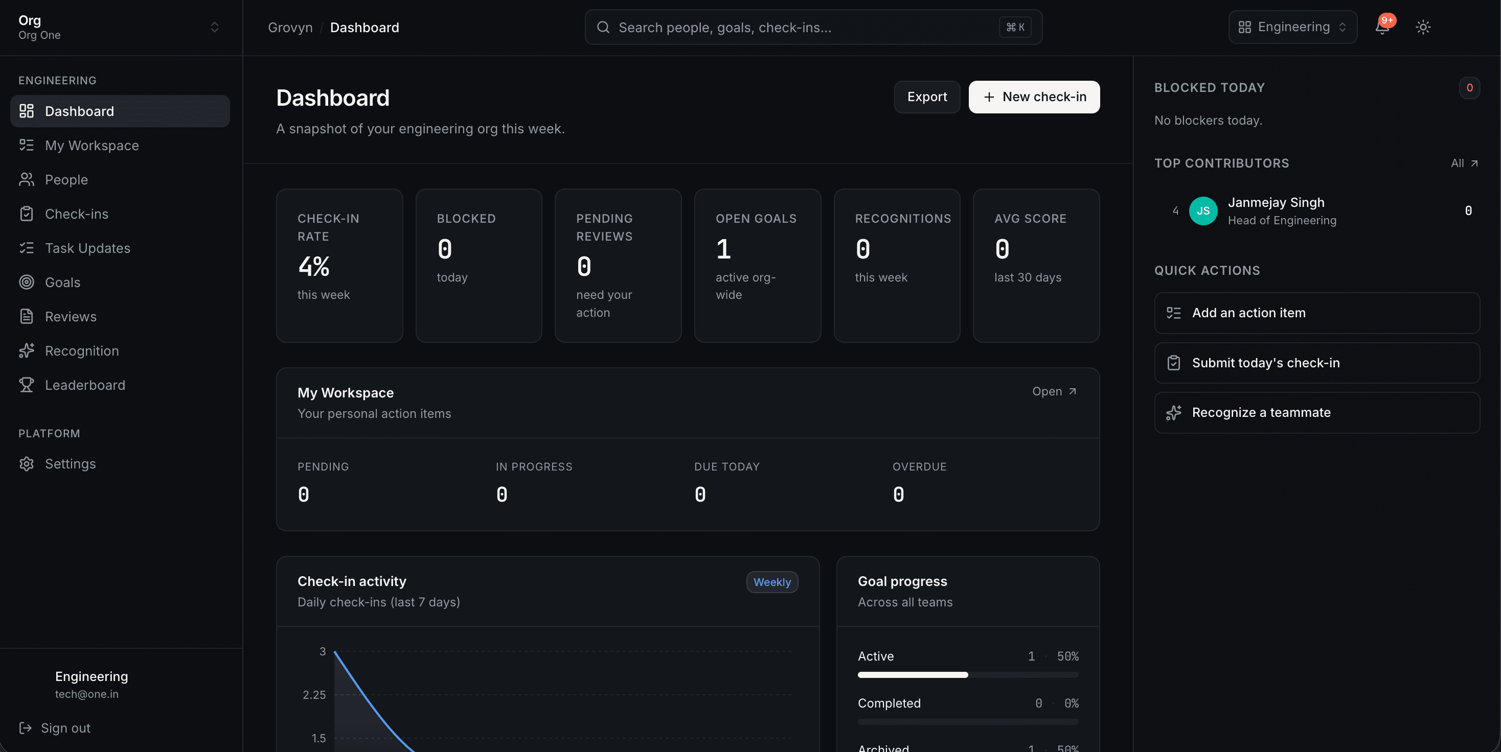Click the Dashboard breadcrumb
The width and height of the screenshot is (1501, 752).
coord(365,28)
